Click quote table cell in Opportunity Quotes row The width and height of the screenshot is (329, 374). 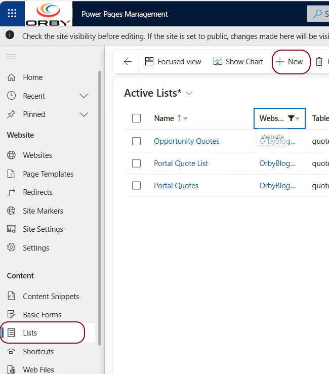320,141
